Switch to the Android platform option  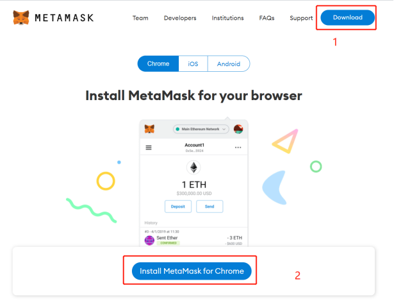point(229,63)
